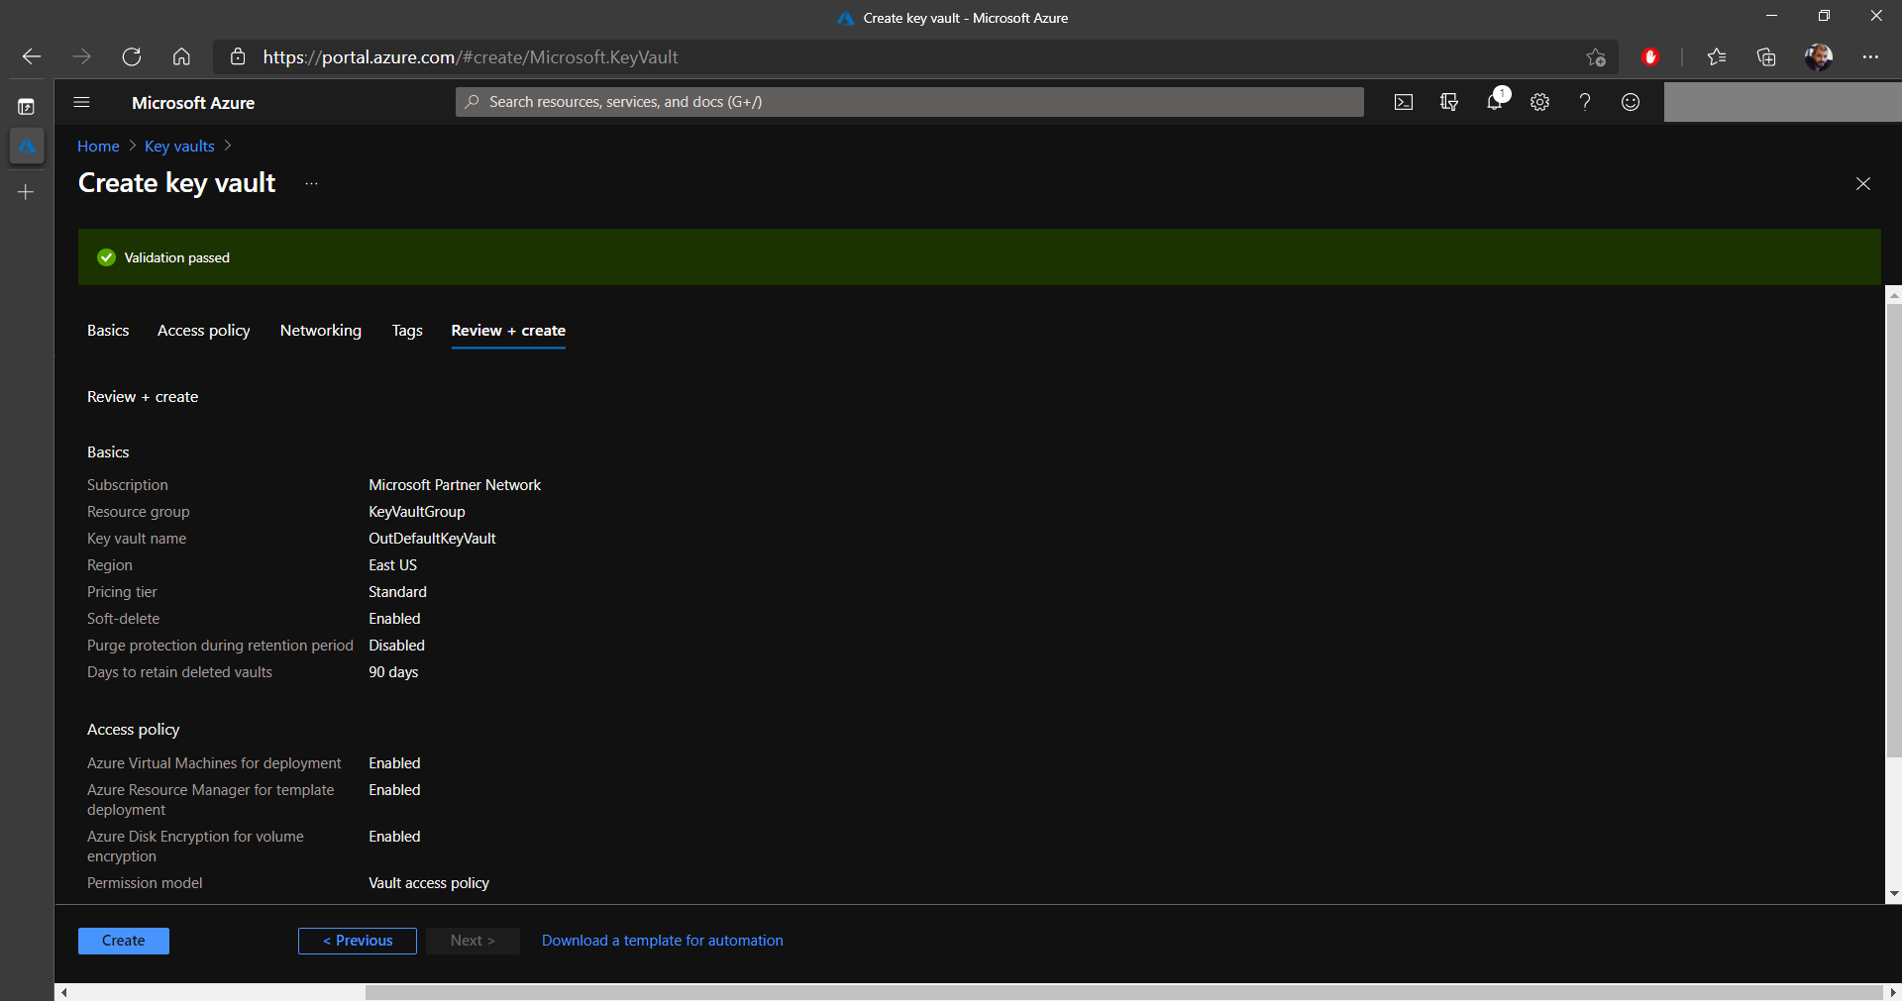Viewport: 1902px width, 1001px height.
Task: View site lock information icon
Action: (x=238, y=57)
